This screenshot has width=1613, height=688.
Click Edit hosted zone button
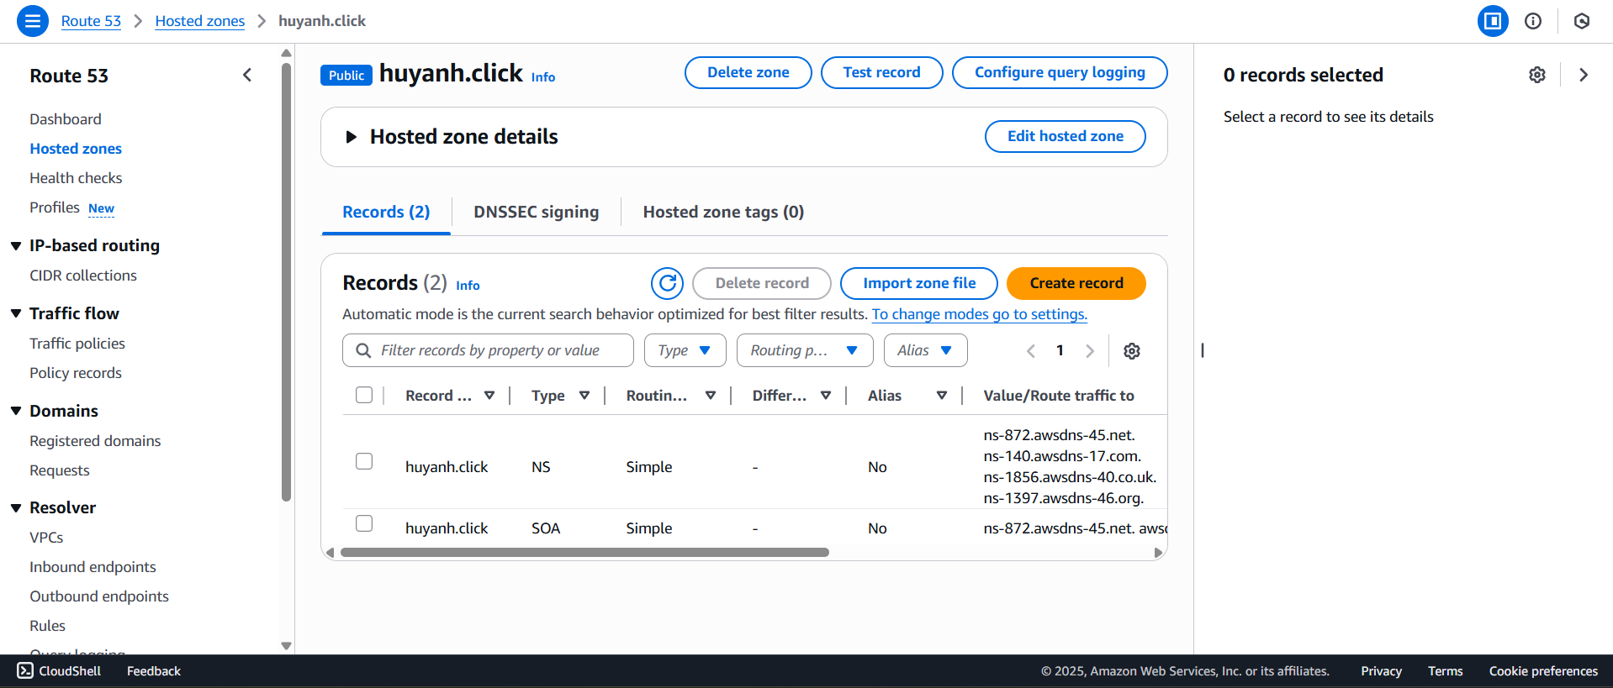[1066, 136]
